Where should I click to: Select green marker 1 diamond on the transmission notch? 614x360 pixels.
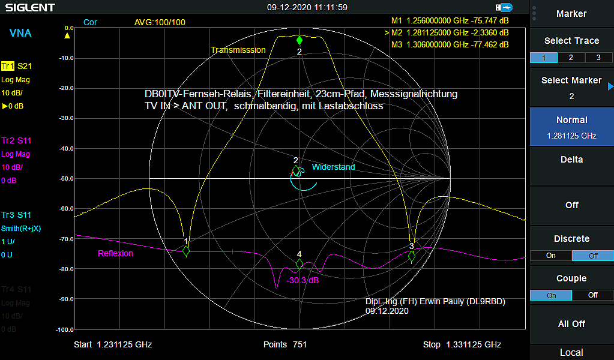tap(186, 251)
